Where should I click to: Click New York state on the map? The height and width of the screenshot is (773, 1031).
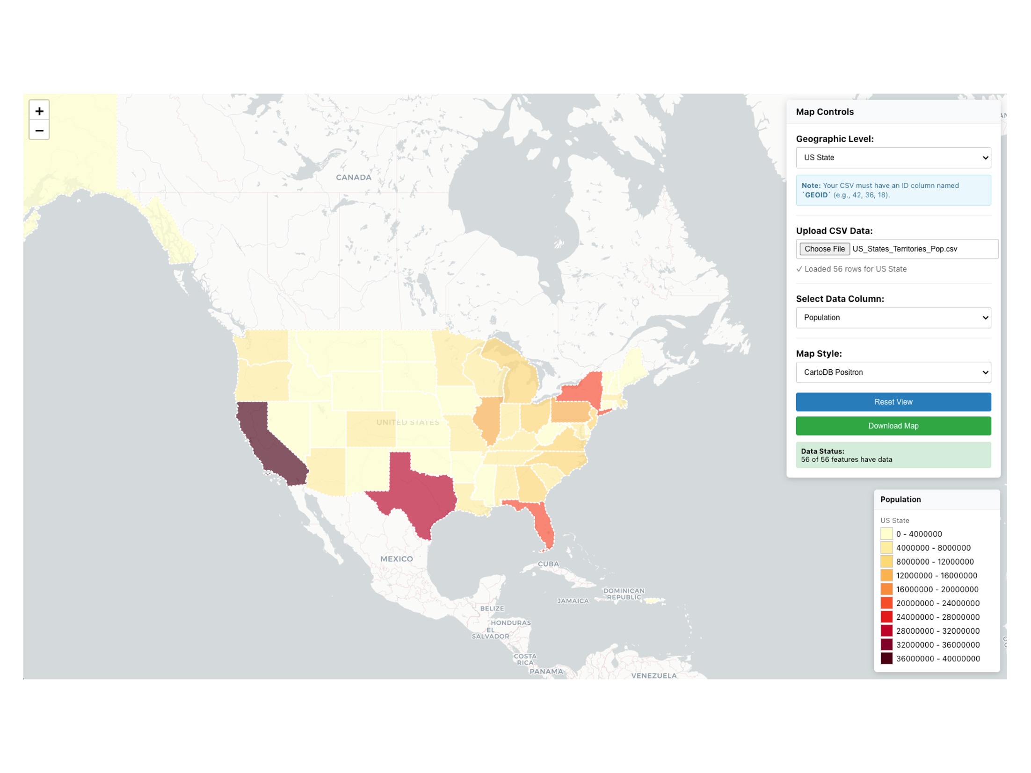582,389
